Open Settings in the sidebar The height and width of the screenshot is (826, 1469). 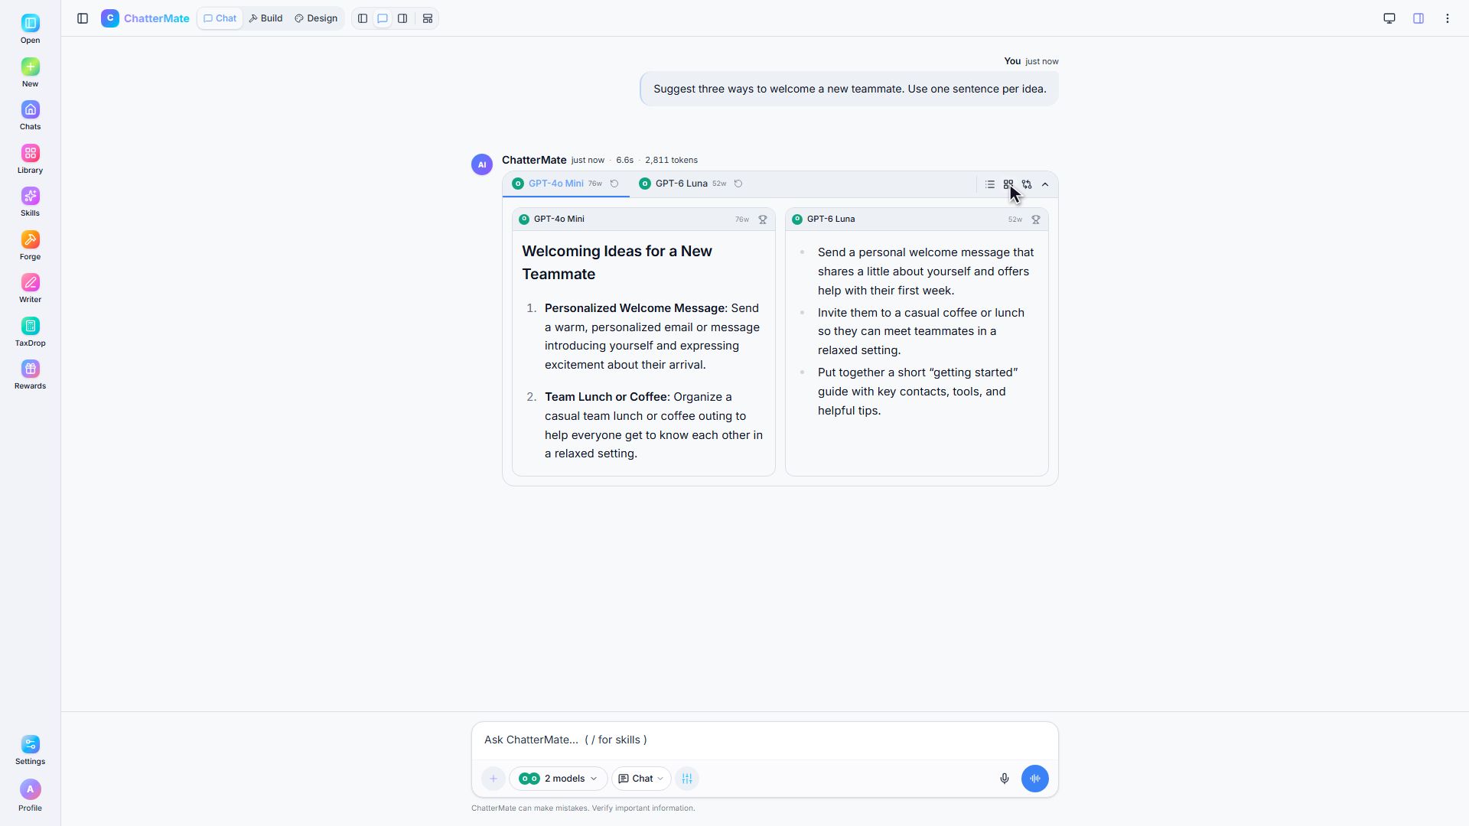(x=30, y=751)
